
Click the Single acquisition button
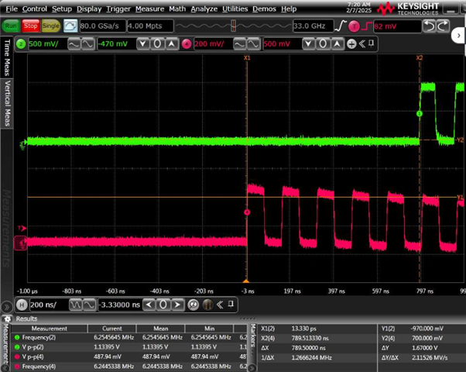pos(51,26)
